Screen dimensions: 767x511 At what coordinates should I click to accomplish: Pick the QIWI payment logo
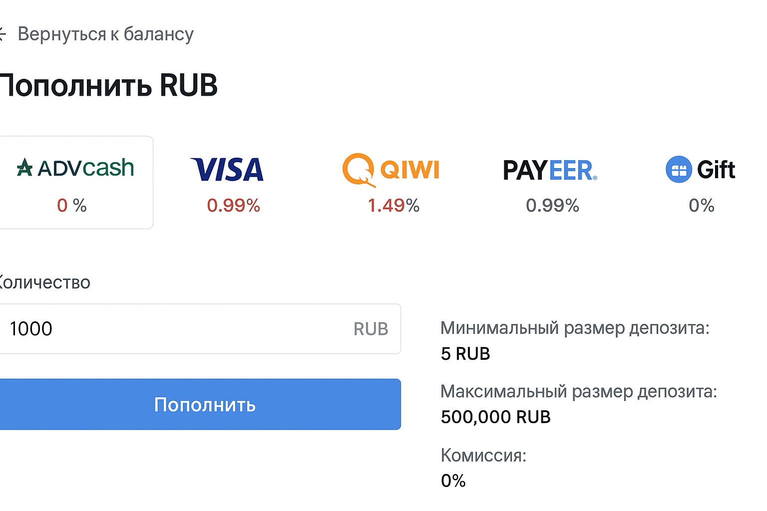pos(390,170)
